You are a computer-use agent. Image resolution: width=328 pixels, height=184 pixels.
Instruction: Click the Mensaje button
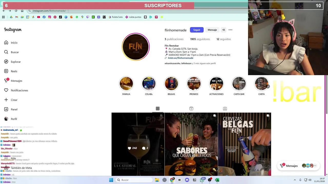(212, 30)
